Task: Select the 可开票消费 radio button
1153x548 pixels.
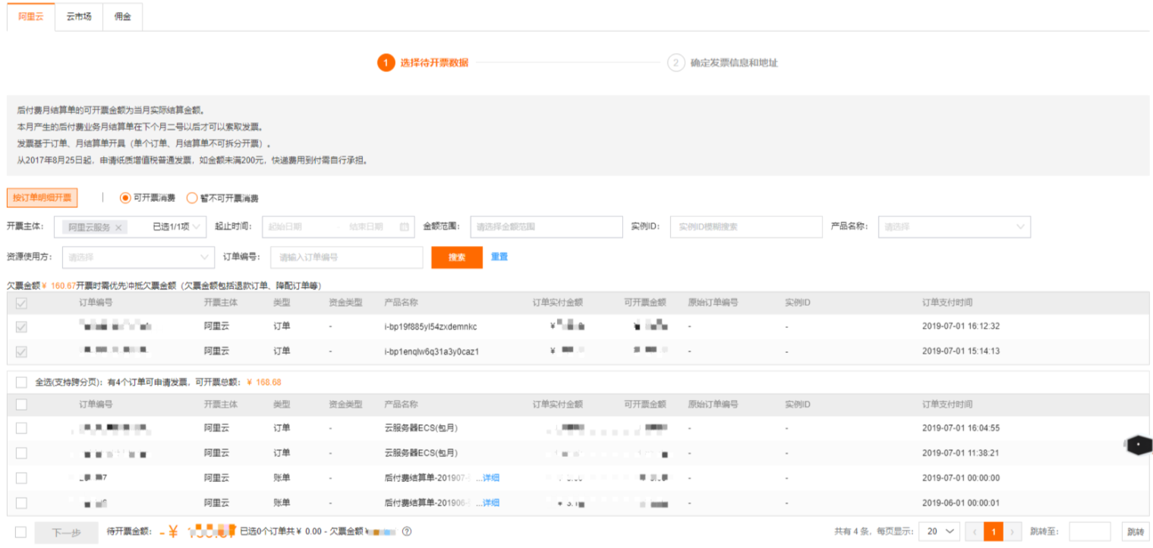Action: point(126,198)
